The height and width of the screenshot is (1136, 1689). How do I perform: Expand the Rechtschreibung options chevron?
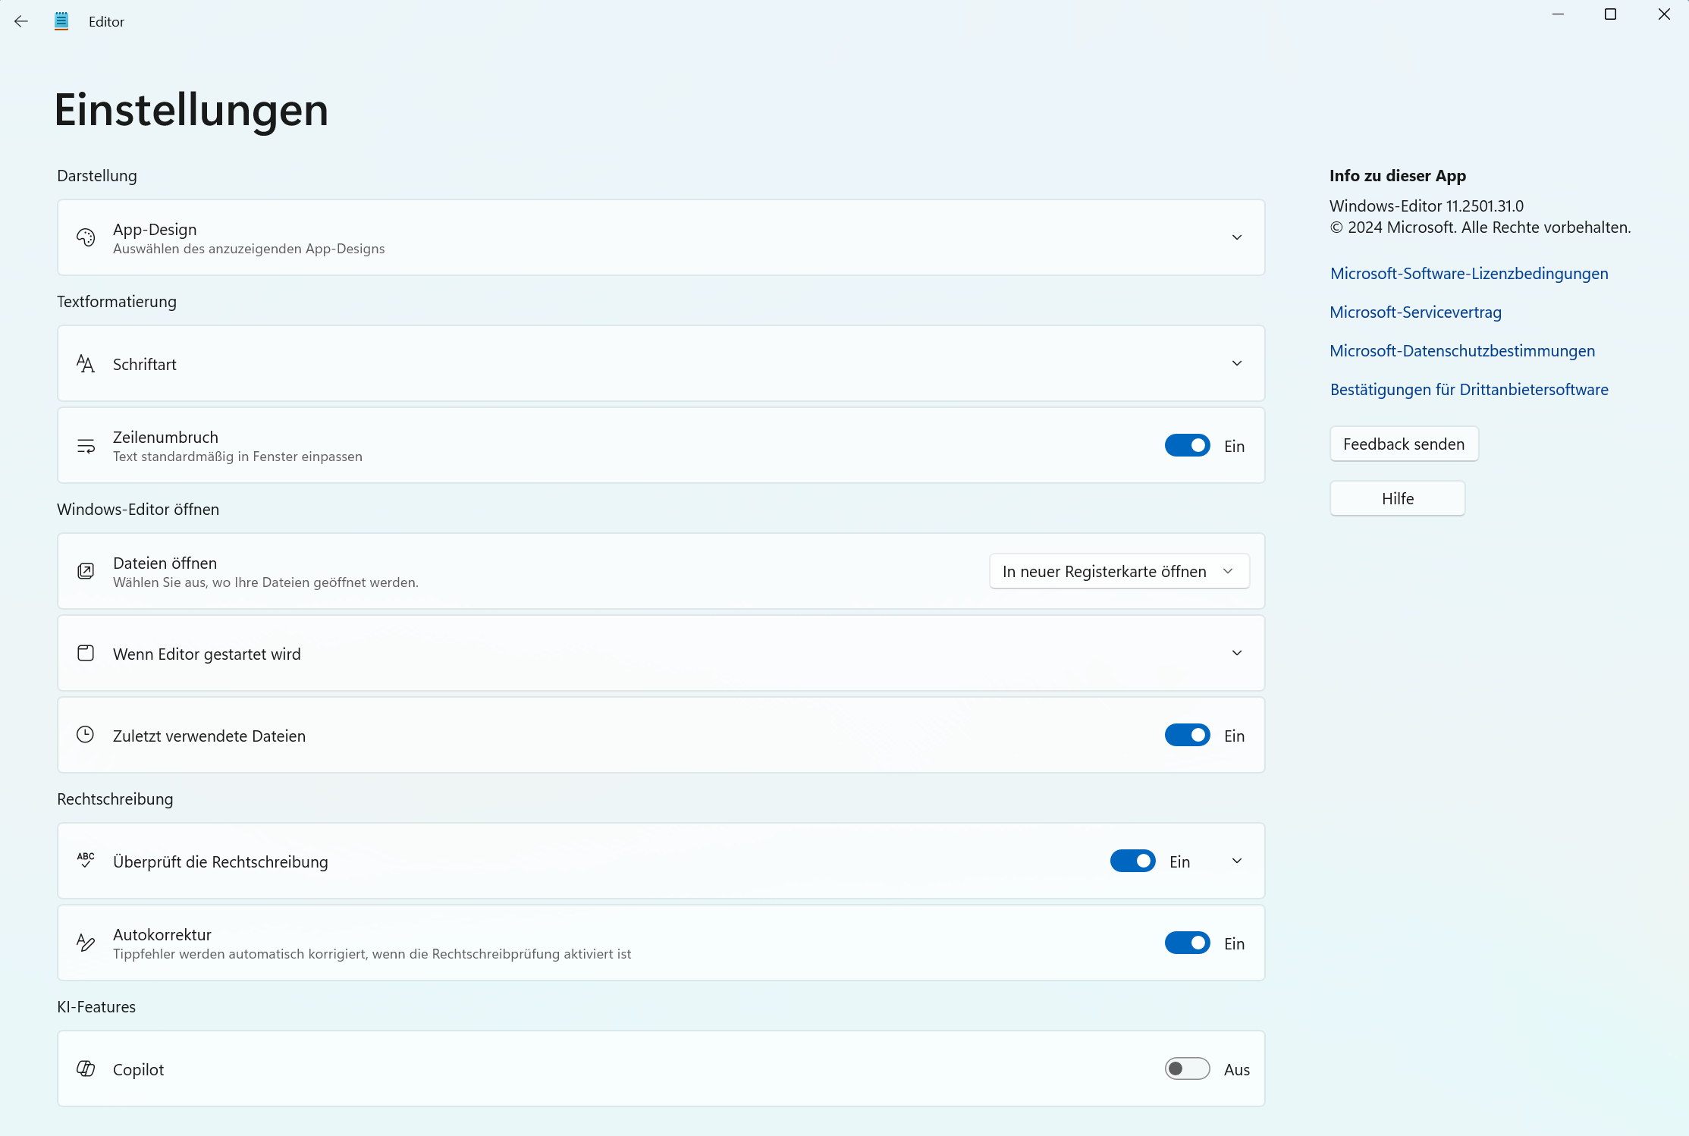[x=1237, y=861]
